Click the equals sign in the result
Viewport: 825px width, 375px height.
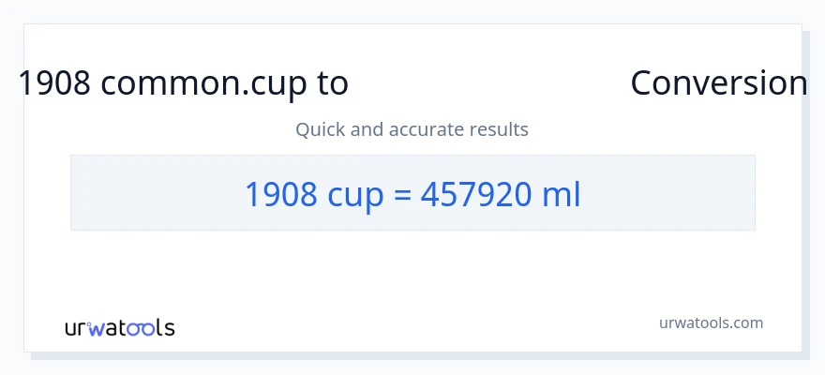coord(403,195)
